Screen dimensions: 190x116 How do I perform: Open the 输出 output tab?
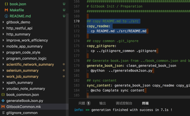point(102,103)
